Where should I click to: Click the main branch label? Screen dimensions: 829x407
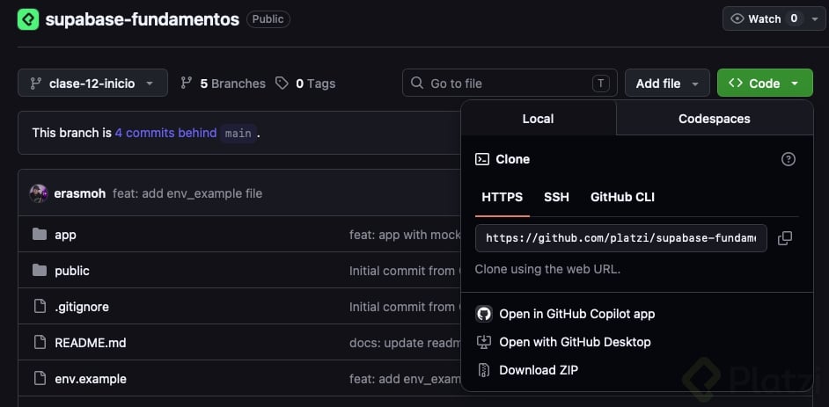point(238,133)
